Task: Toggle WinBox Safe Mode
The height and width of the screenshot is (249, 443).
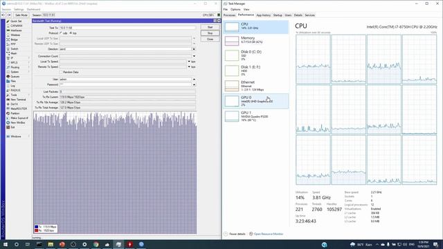Action: pos(21,15)
